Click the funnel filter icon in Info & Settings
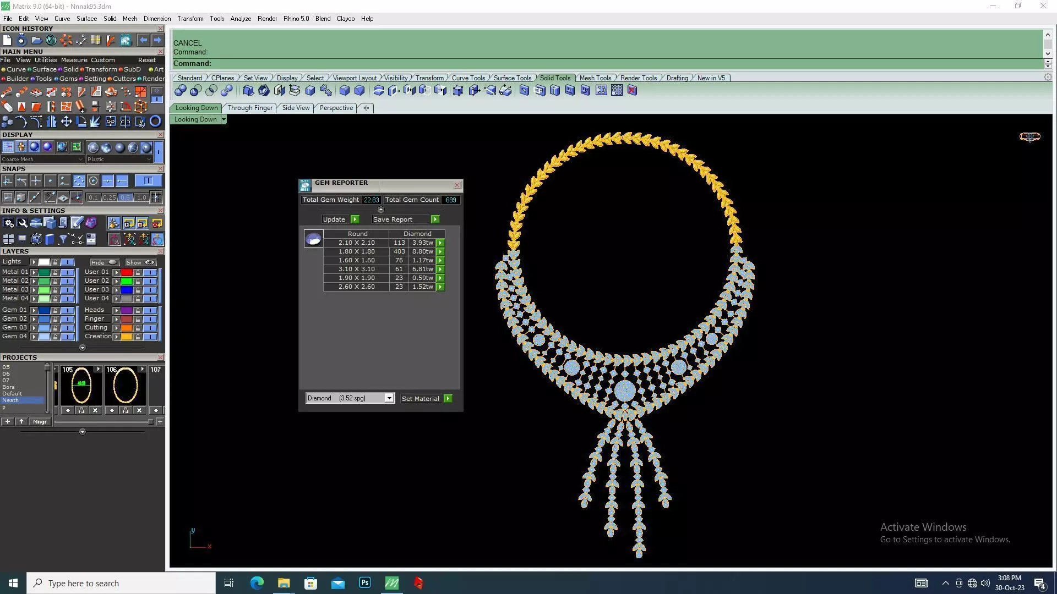This screenshot has height=594, width=1057. coord(63,239)
